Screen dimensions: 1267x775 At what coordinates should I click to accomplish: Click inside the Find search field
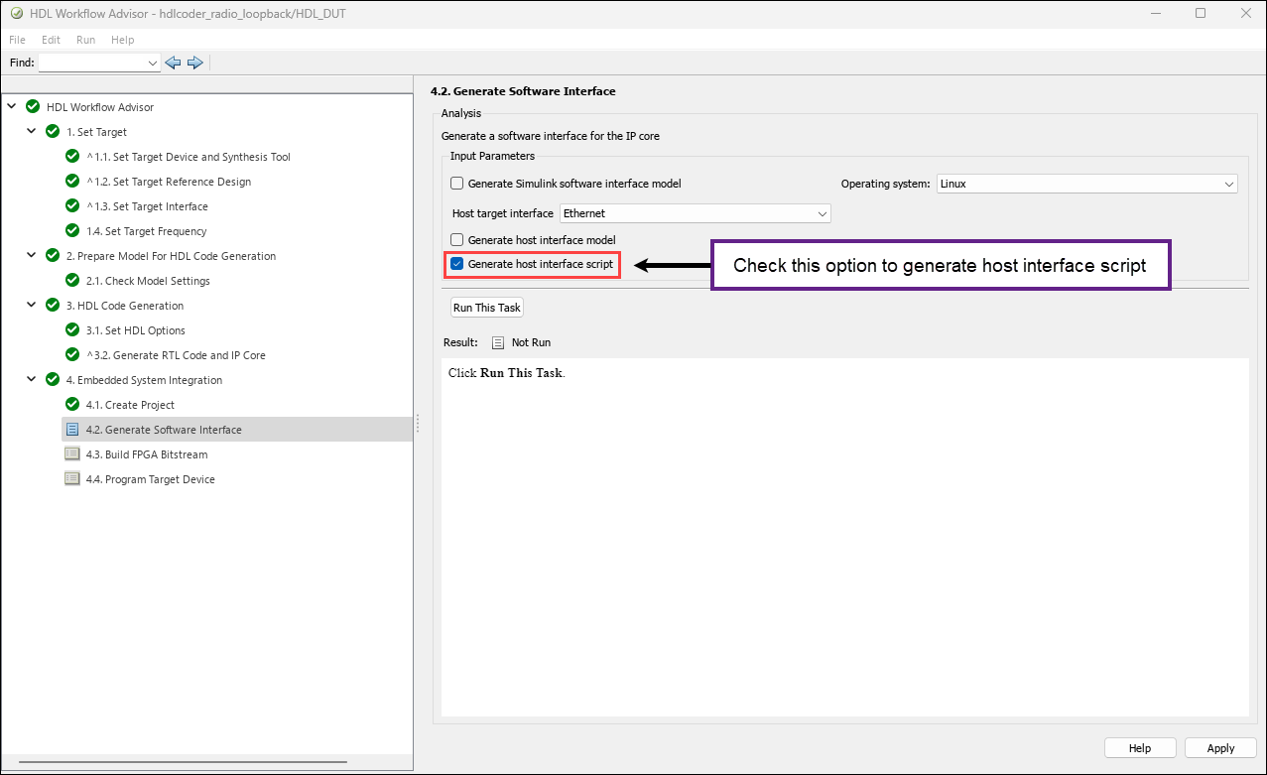(x=92, y=63)
